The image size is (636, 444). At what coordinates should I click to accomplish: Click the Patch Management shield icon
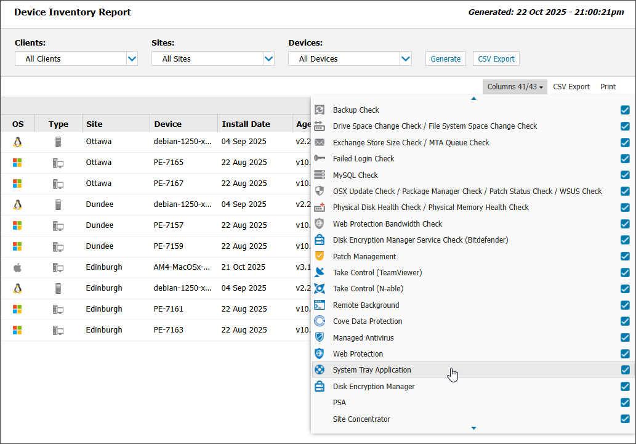320,257
